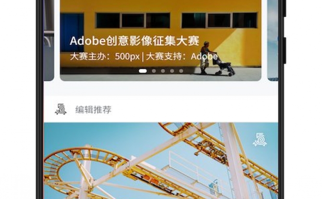Open the Adobe创意影像征集大赛 banner title
Image resolution: width=322 pixels, height=199 pixels.
135,41
